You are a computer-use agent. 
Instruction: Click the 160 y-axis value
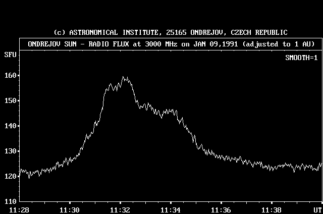point(10,76)
